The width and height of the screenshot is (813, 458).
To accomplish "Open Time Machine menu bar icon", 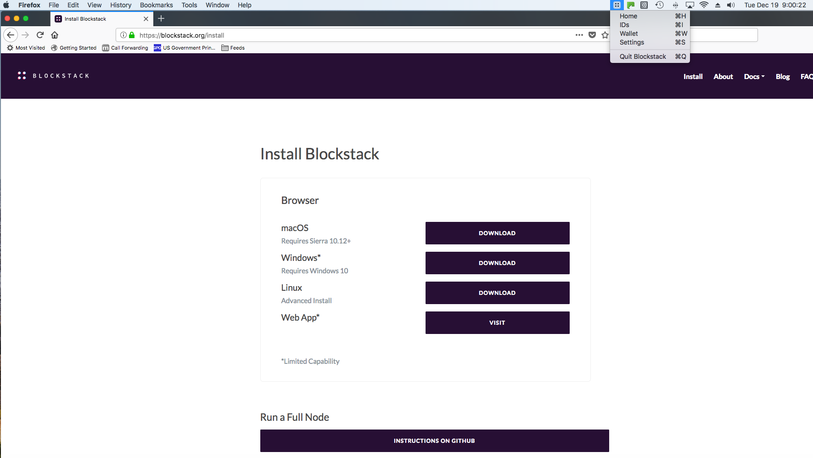I will 660,5.
